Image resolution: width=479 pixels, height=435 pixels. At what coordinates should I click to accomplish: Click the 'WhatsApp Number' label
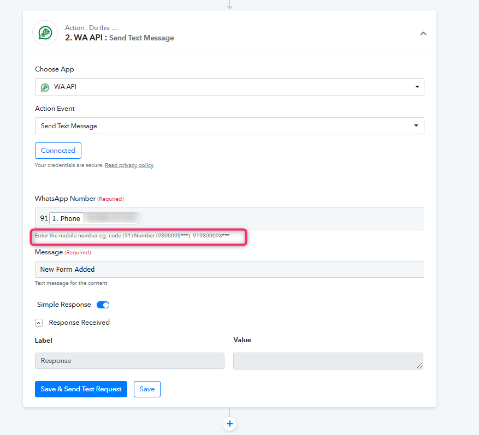(x=65, y=199)
